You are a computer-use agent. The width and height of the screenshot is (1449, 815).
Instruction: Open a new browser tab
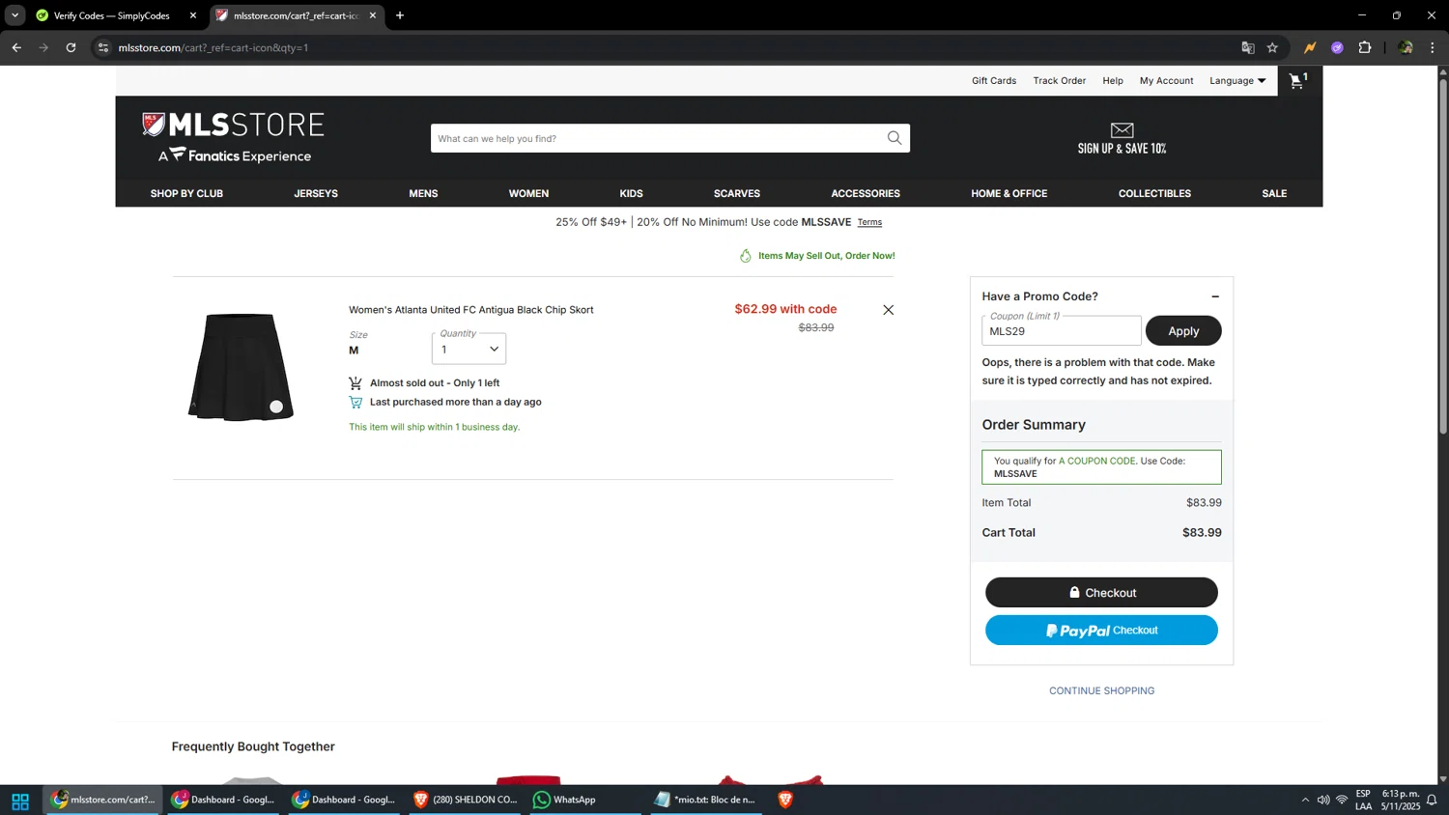400,15
